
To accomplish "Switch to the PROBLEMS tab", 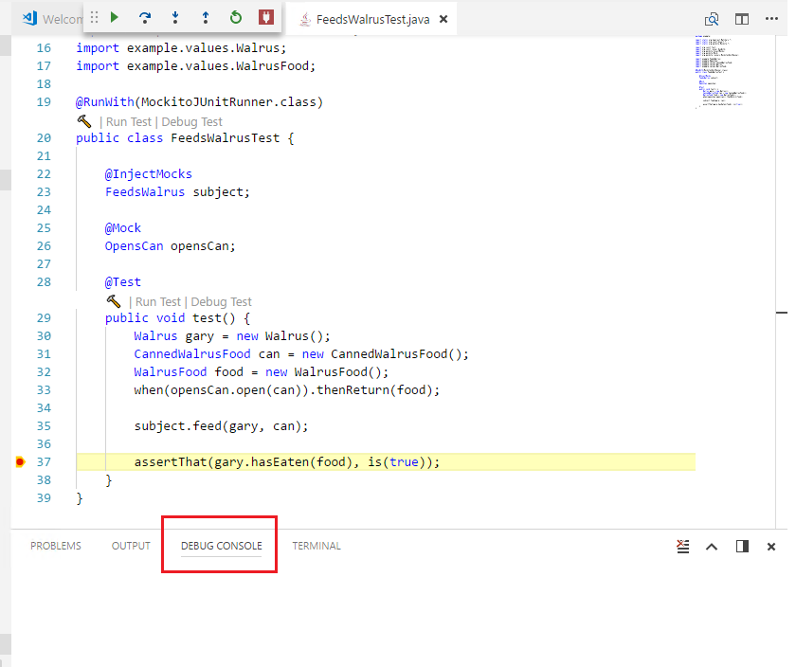I will click(55, 546).
